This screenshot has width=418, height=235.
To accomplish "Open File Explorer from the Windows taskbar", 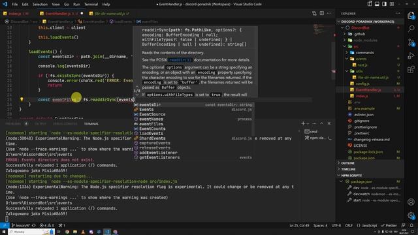I will coord(75,232).
